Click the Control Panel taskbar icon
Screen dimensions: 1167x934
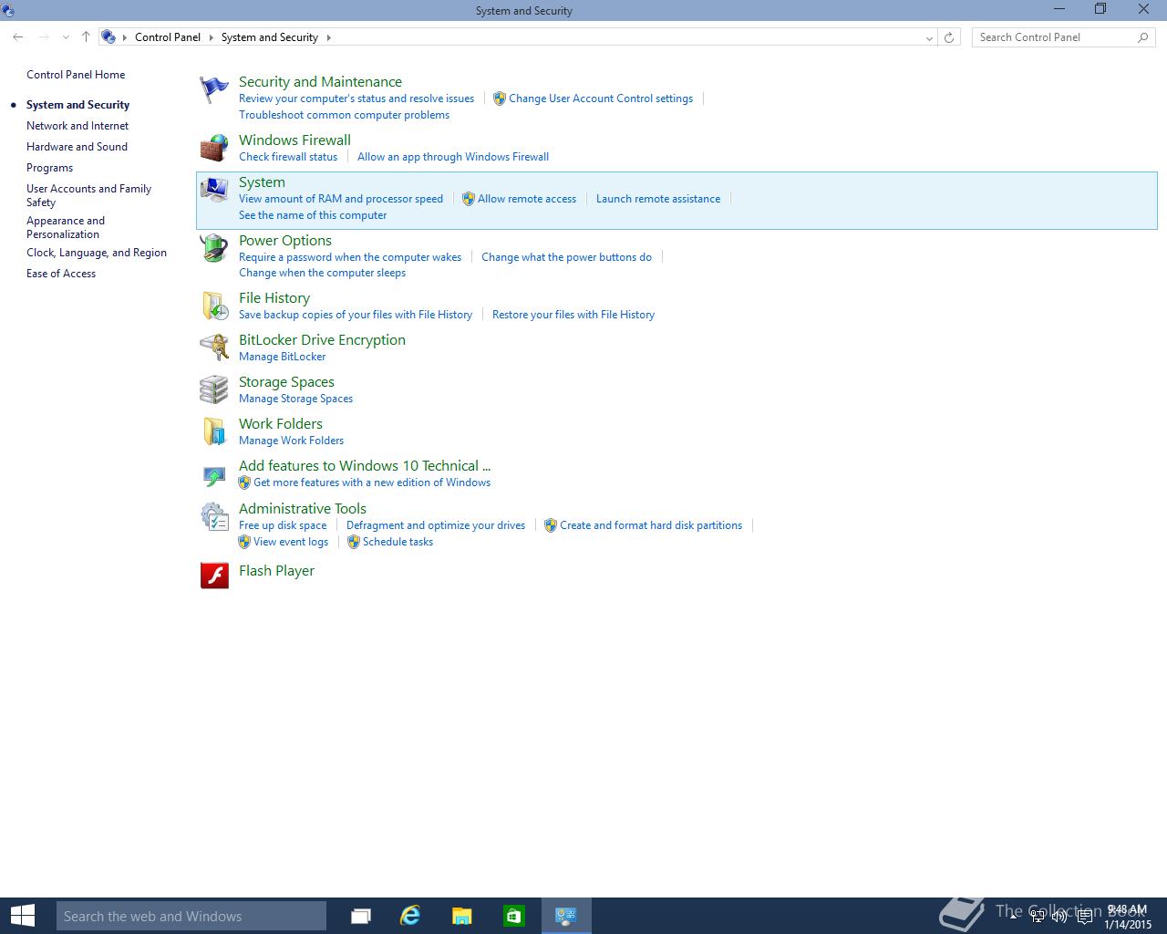click(566, 916)
